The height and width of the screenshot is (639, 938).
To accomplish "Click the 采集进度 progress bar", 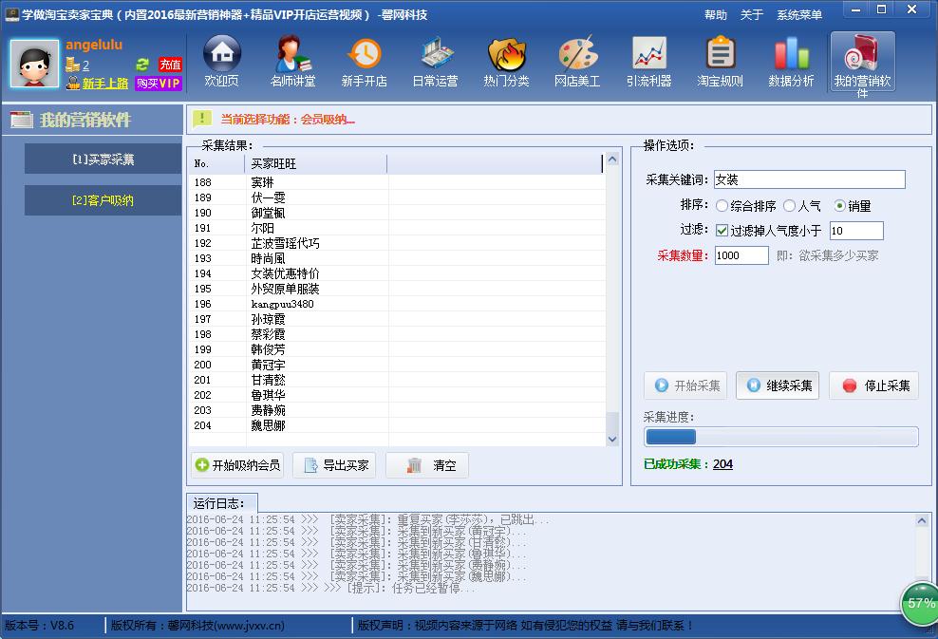I will click(x=779, y=436).
